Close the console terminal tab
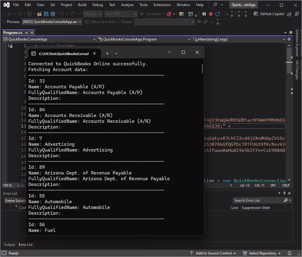The height and width of the screenshot is (257, 302). 94,54
